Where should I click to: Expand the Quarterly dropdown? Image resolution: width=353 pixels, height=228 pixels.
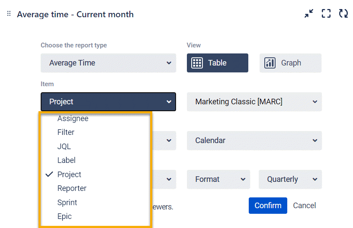point(290,179)
